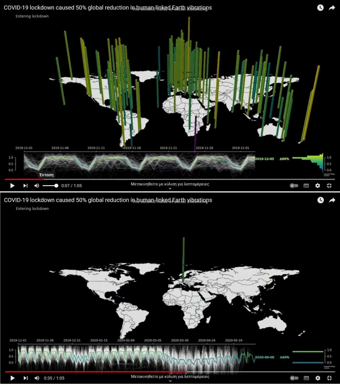Screen dimensions: 340x387
Task: Play the bottom video
Action: pos(12,378)
